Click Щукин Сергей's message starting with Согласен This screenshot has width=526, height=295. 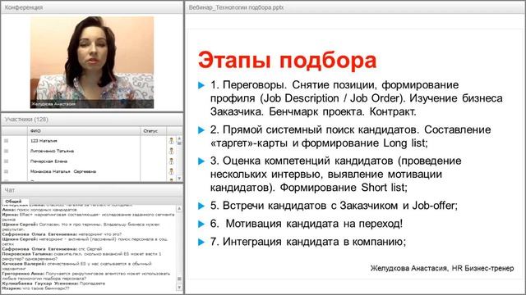(x=81, y=227)
